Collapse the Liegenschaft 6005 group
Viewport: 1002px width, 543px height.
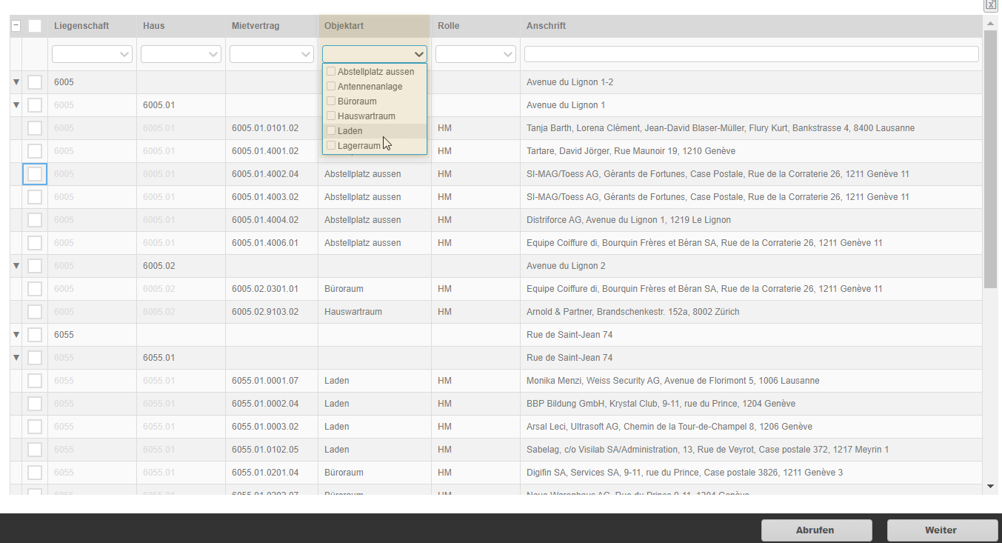16,82
